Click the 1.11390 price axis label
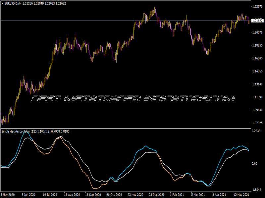This screenshot has width=265, height=198. coord(257,97)
